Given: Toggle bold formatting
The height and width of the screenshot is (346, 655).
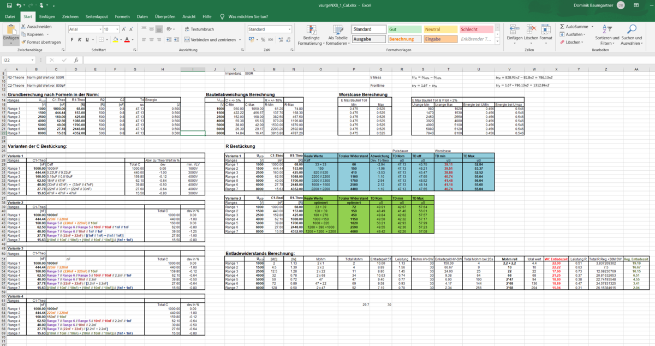Looking at the screenshot, I should 71,39.
